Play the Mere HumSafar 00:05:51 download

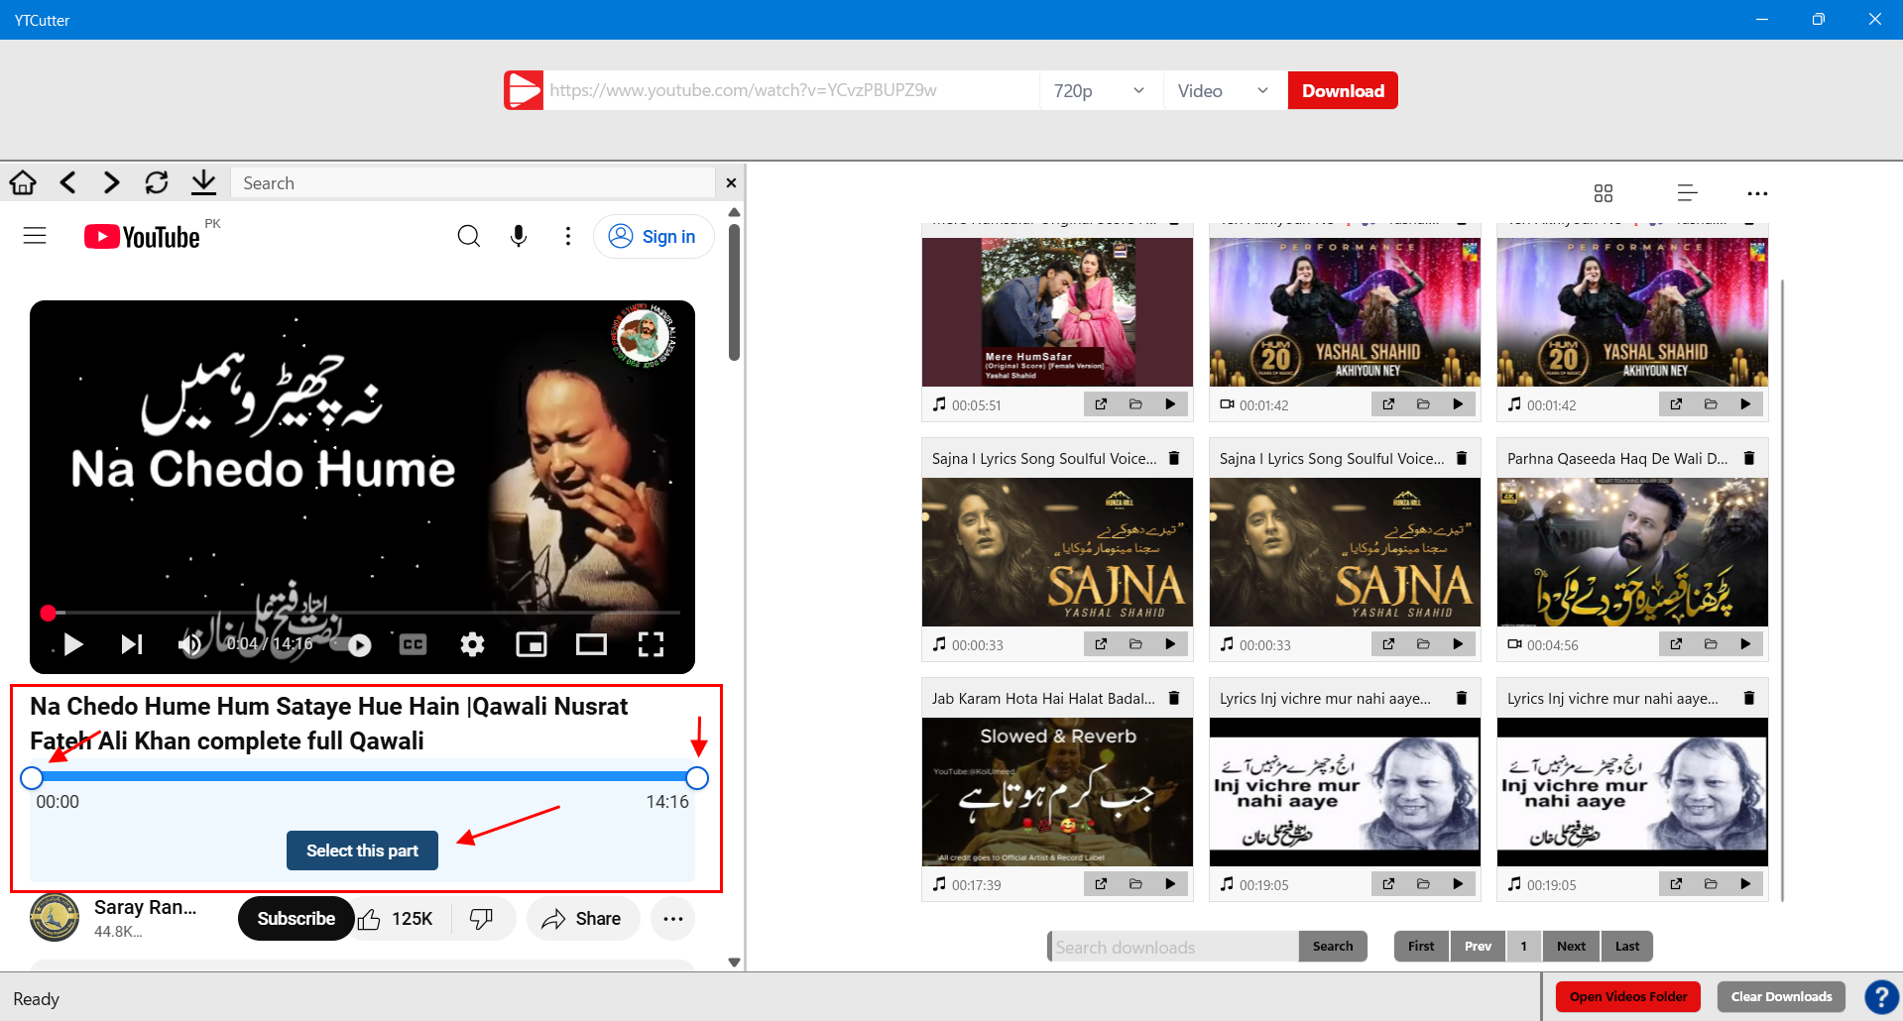pos(1170,404)
